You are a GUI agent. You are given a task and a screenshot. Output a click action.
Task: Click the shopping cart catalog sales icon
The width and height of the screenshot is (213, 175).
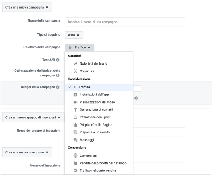pyautogui.click(x=75, y=163)
